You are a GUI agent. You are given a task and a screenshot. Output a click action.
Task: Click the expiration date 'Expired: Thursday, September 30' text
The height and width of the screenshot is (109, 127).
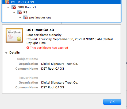point(70,41)
